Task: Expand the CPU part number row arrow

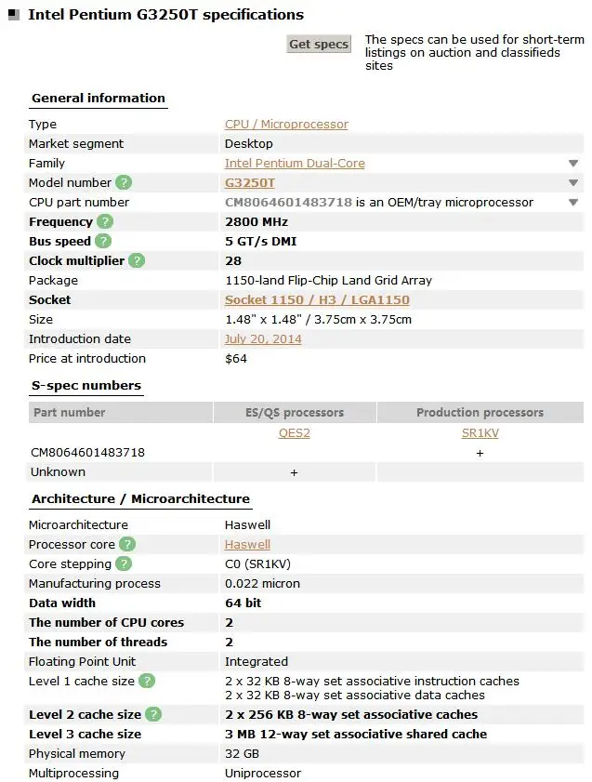Action: (x=573, y=203)
